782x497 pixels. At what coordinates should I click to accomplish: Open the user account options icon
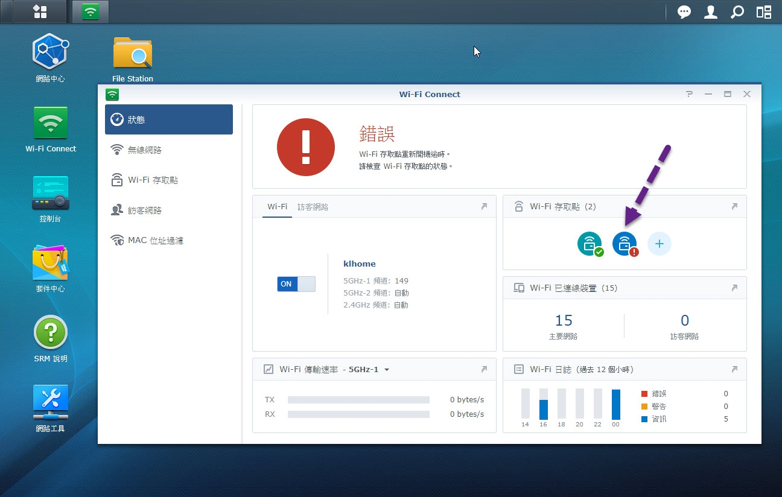coord(711,11)
